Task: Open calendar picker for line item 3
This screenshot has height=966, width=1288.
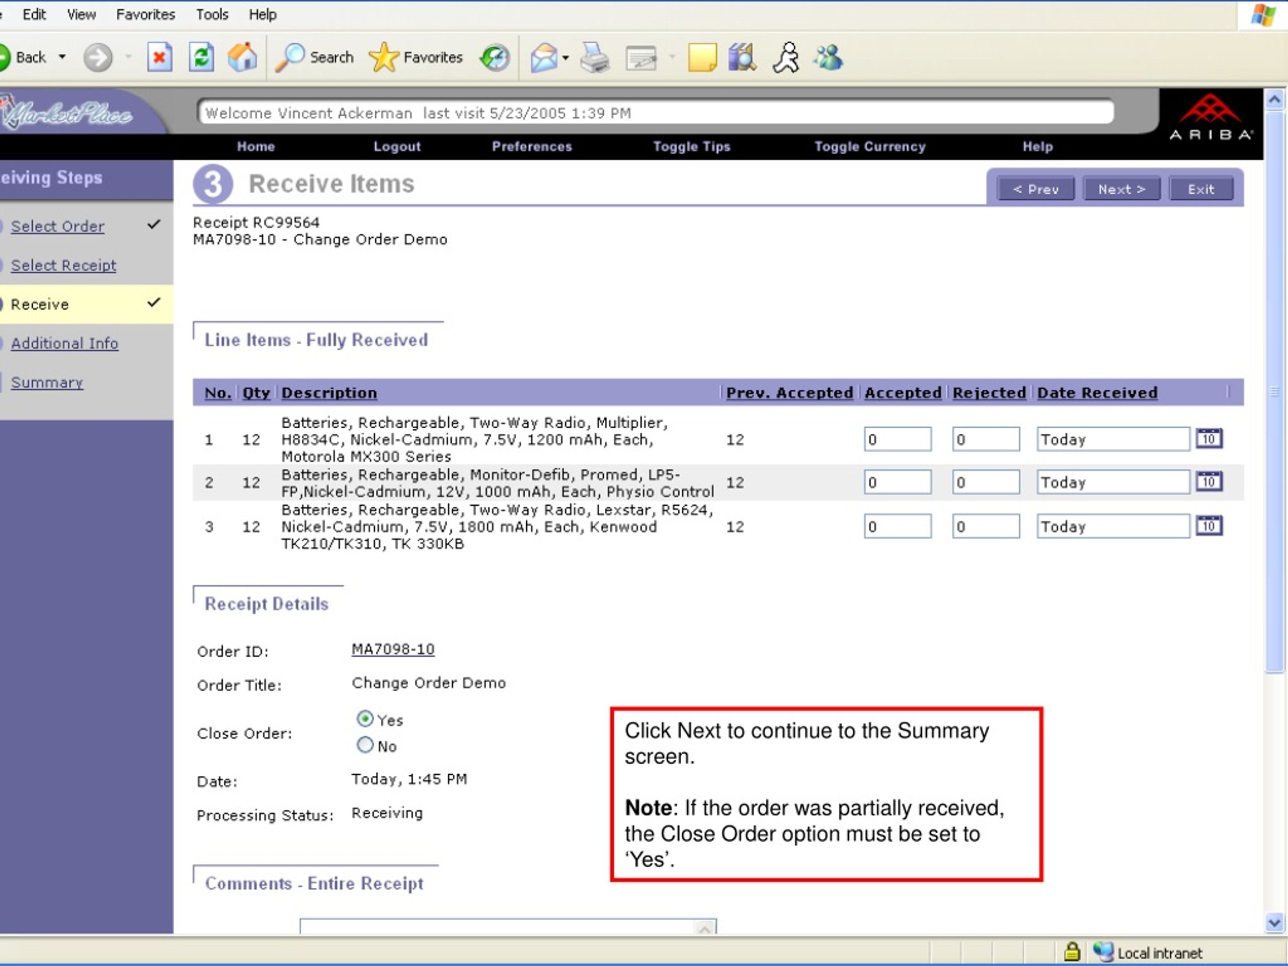Action: click(x=1209, y=526)
